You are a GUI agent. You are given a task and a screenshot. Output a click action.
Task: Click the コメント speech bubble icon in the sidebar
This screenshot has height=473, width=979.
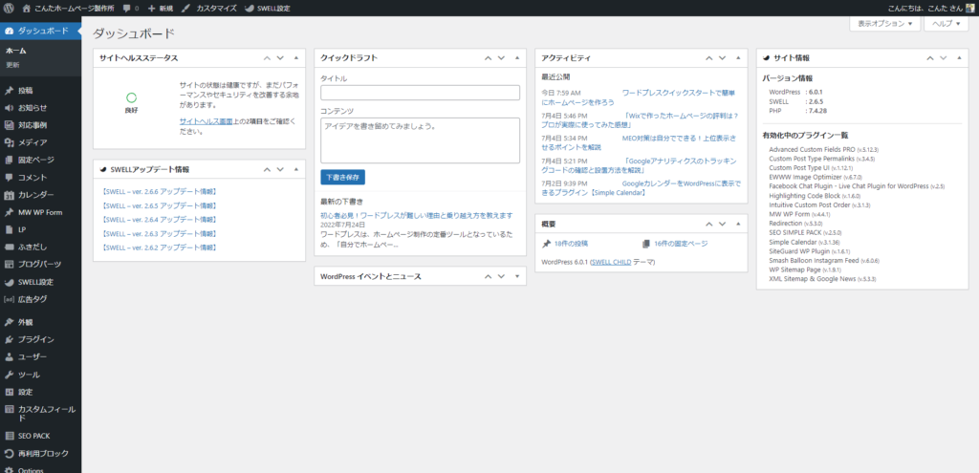tap(10, 177)
